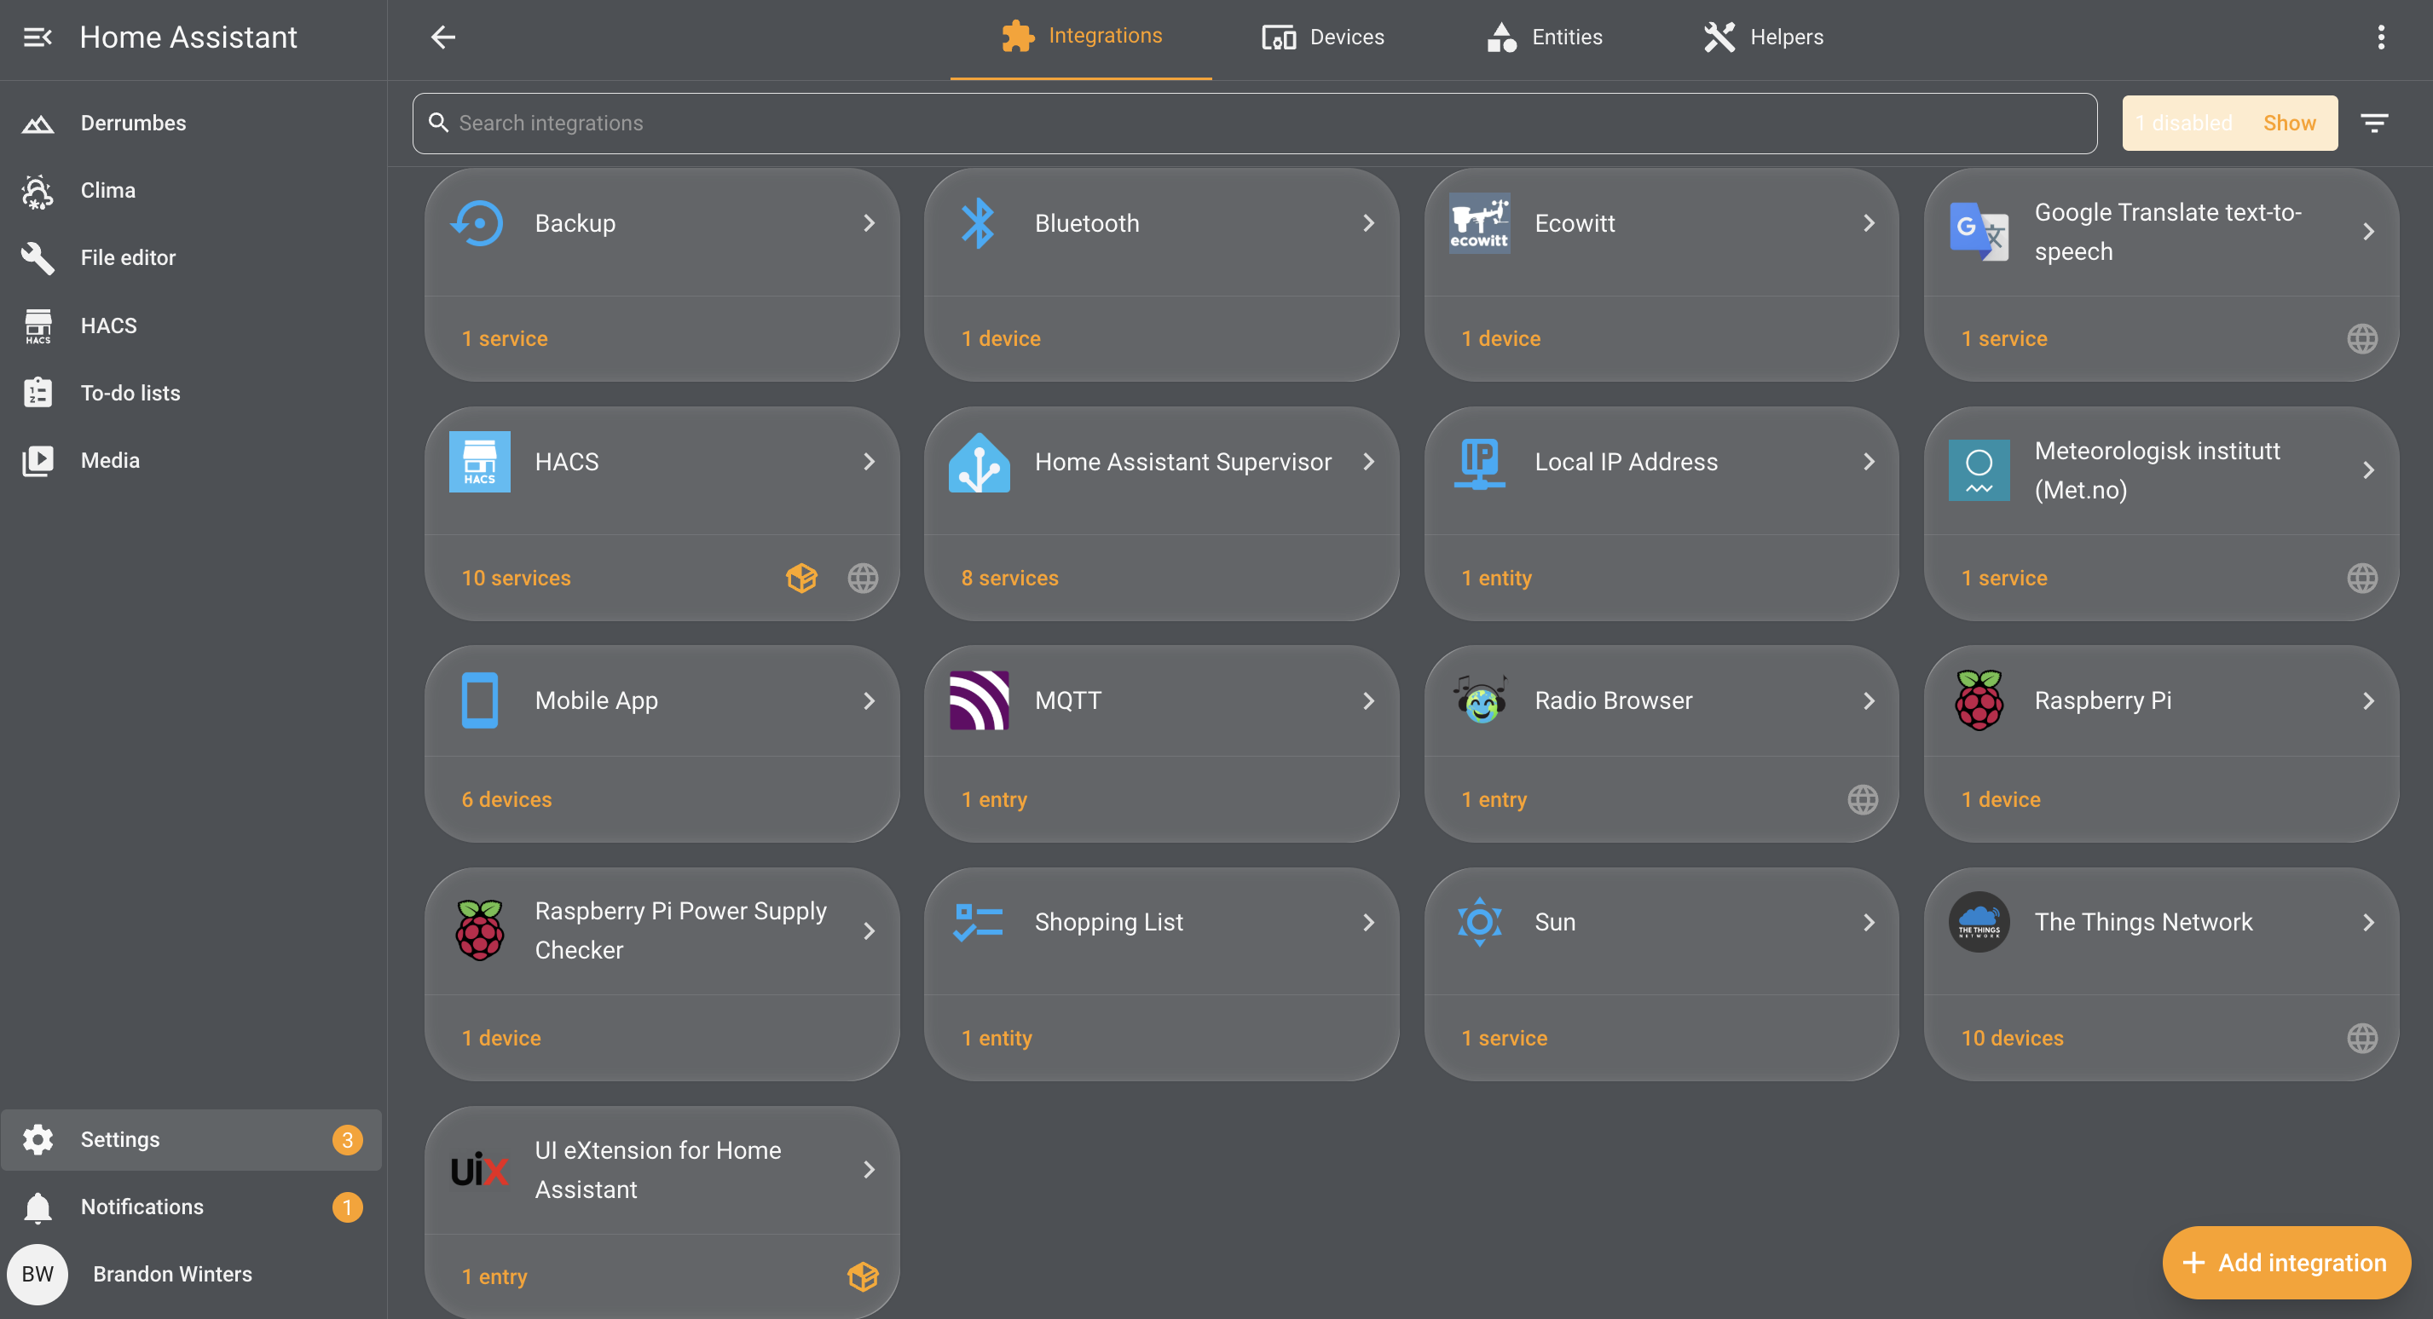Viewport: 2433px width, 1319px height.
Task: Click the UIX logo icon
Action: click(x=479, y=1170)
